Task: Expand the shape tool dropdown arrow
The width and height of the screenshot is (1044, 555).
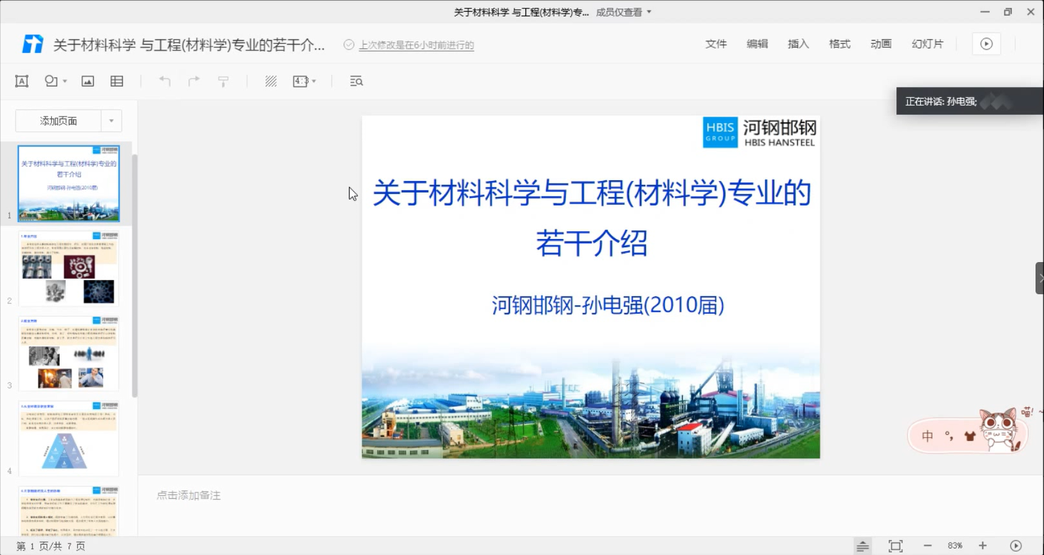Action: pos(65,81)
